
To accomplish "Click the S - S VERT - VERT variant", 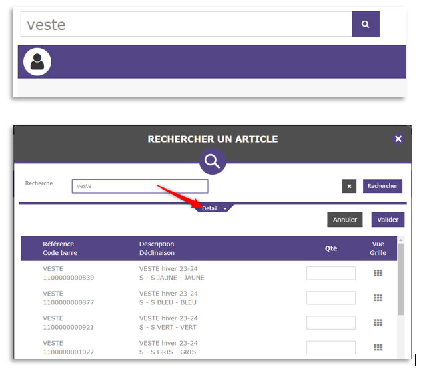I will click(x=168, y=327).
